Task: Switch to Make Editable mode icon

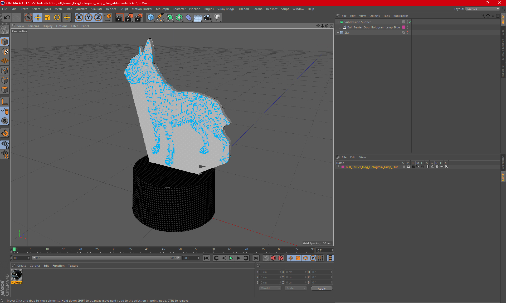Action: point(5,30)
